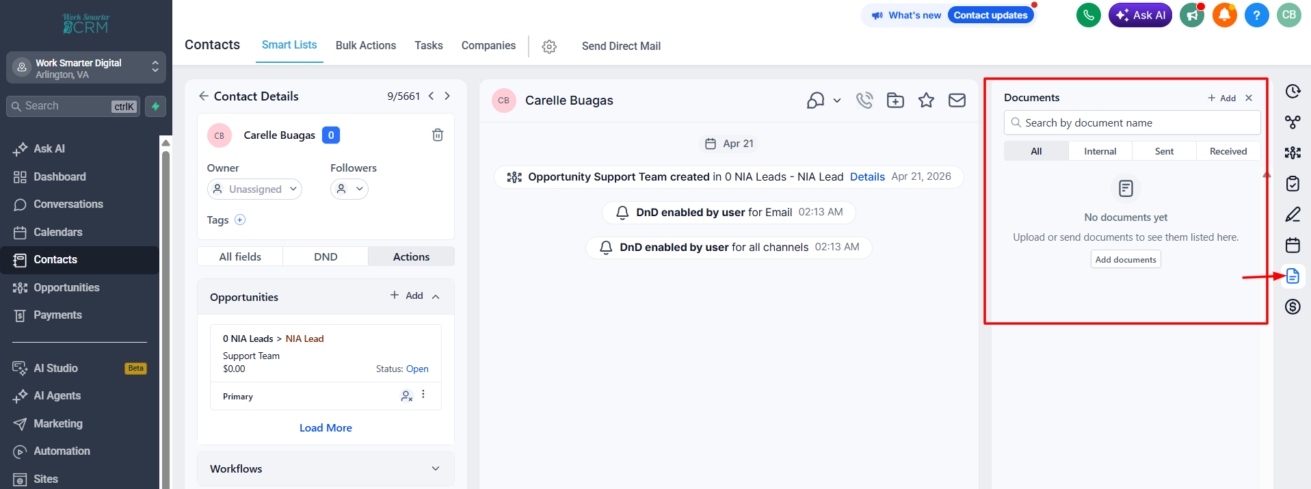Click the phone call icon for Carelle Buagas
The height and width of the screenshot is (489, 1311).
pyautogui.click(x=864, y=101)
